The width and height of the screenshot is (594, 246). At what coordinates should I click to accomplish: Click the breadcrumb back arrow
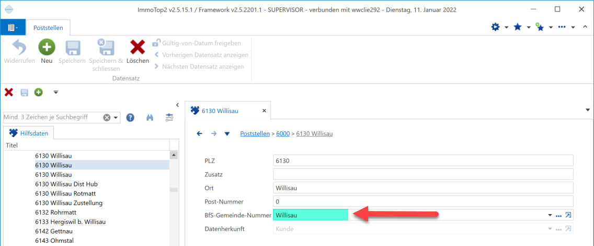tap(200, 134)
